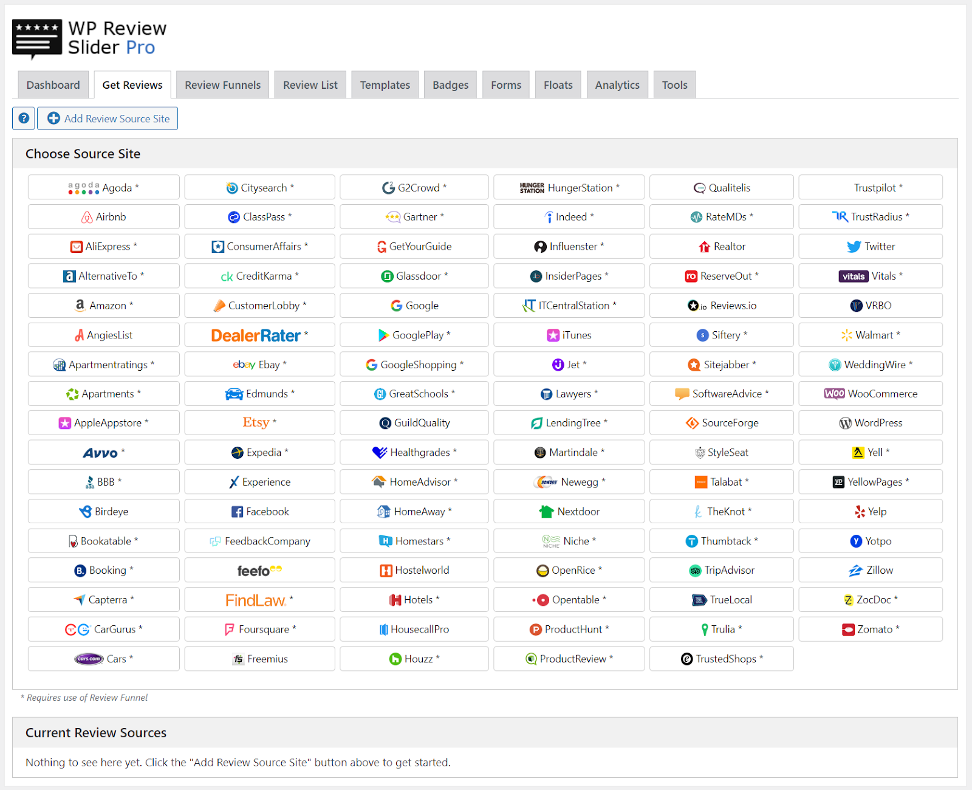Click the ProductHunt logo icon

536,630
